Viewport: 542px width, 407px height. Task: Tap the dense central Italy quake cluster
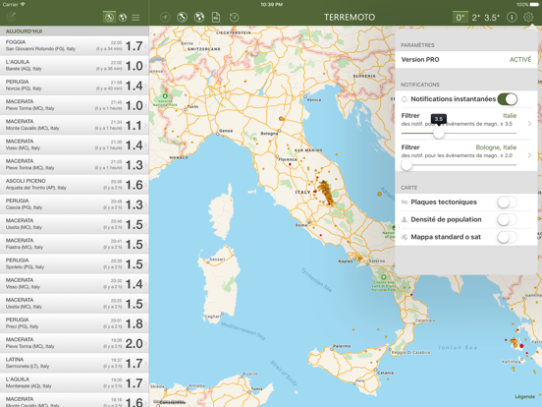pos(325,193)
